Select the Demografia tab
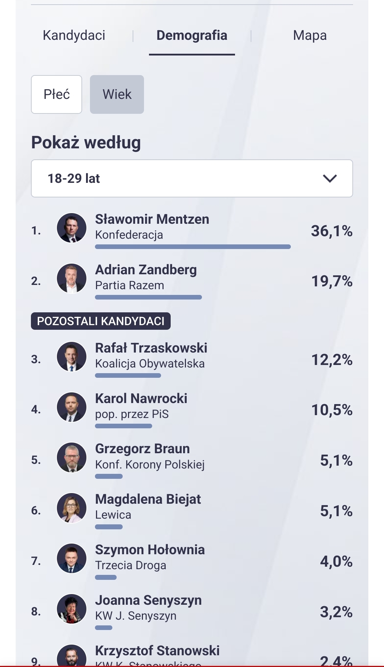This screenshot has height=667, width=384. coord(192,36)
